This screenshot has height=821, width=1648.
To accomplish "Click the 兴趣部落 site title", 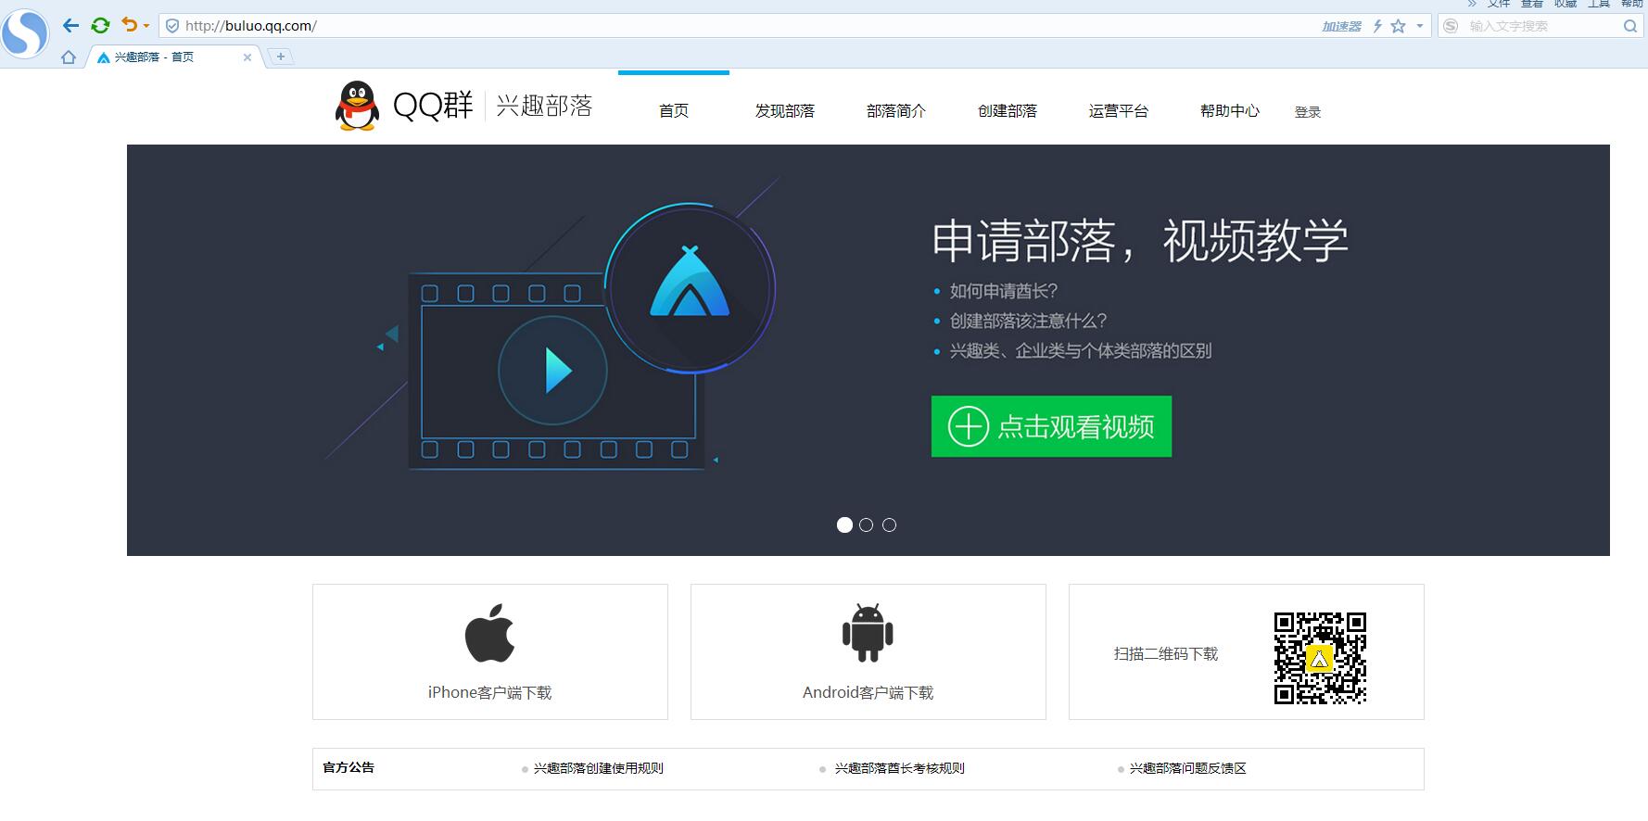I will [544, 107].
